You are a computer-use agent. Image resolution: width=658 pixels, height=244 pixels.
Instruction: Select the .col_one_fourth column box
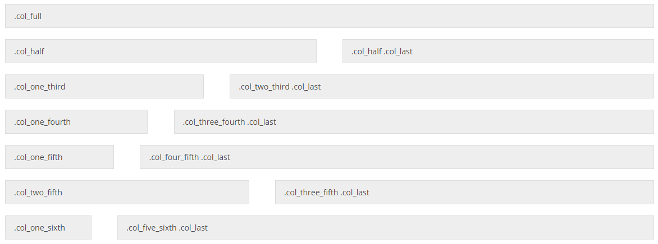point(76,122)
